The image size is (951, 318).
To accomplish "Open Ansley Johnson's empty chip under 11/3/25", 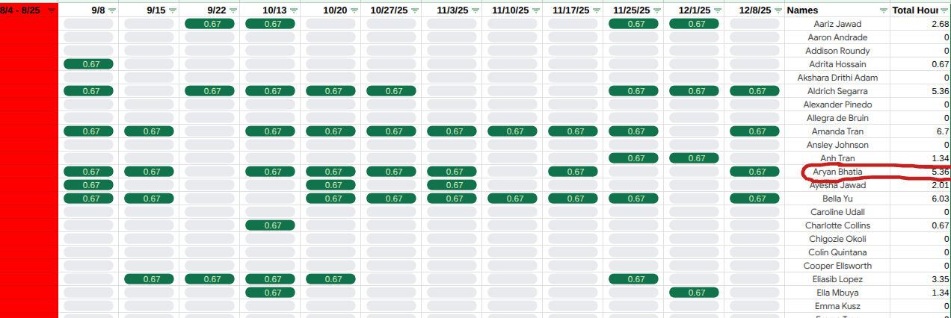I will click(452, 145).
